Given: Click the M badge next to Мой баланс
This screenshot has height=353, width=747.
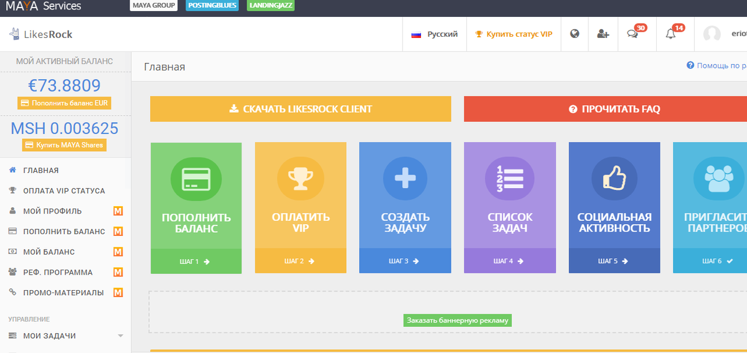Looking at the screenshot, I should 118,252.
